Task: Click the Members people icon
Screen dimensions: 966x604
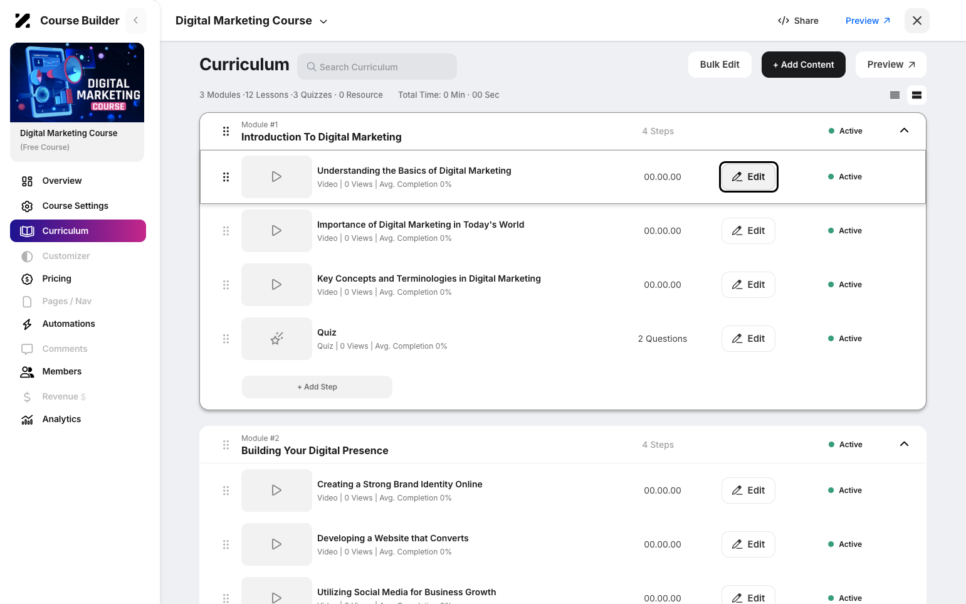Action: click(x=27, y=372)
